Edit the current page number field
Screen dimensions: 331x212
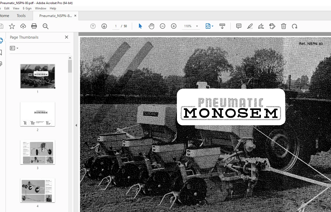click(x=116, y=26)
